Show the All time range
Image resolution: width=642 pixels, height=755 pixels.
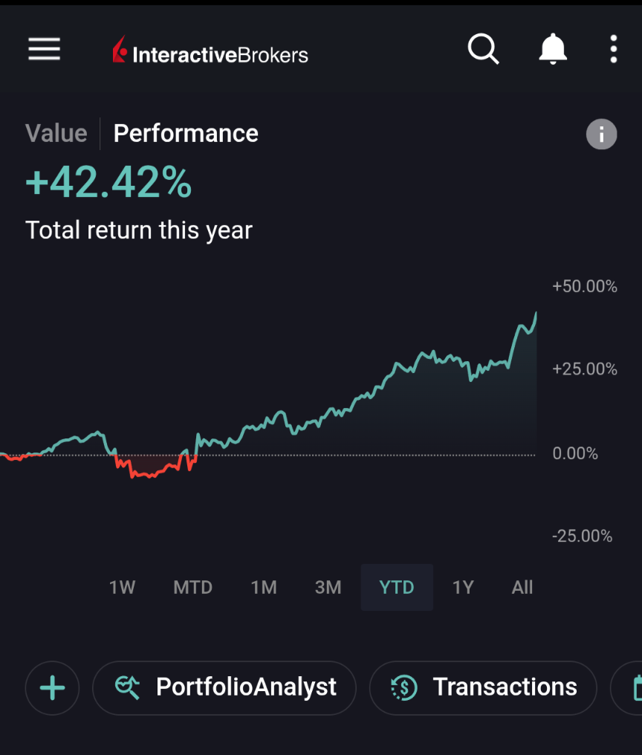click(522, 588)
